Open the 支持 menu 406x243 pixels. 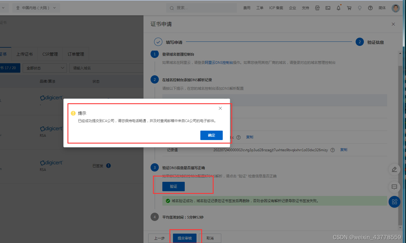(x=306, y=8)
